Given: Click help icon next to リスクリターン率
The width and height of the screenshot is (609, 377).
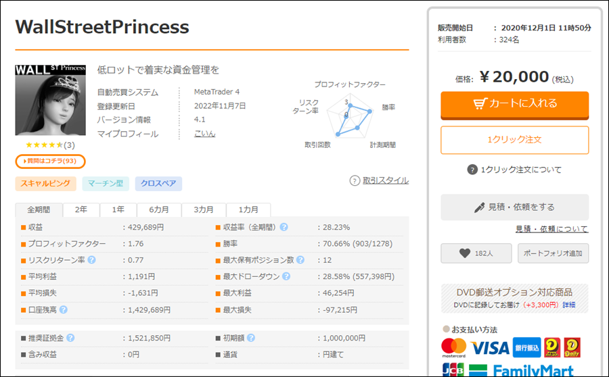Looking at the screenshot, I should click(x=91, y=259).
